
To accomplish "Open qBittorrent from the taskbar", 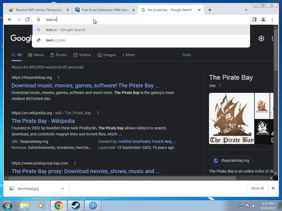I will (93, 206).
